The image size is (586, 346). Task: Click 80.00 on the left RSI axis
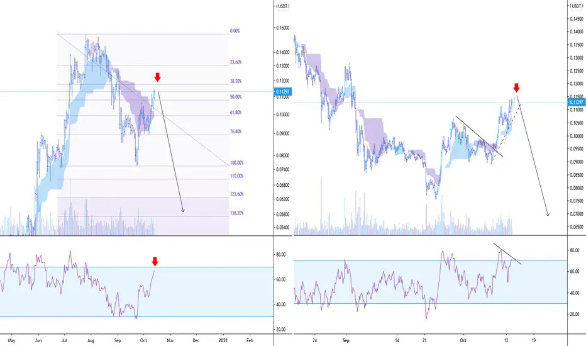280,255
